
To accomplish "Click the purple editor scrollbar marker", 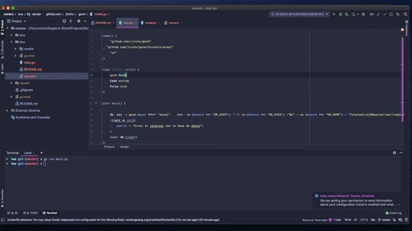I will point(402,80).
